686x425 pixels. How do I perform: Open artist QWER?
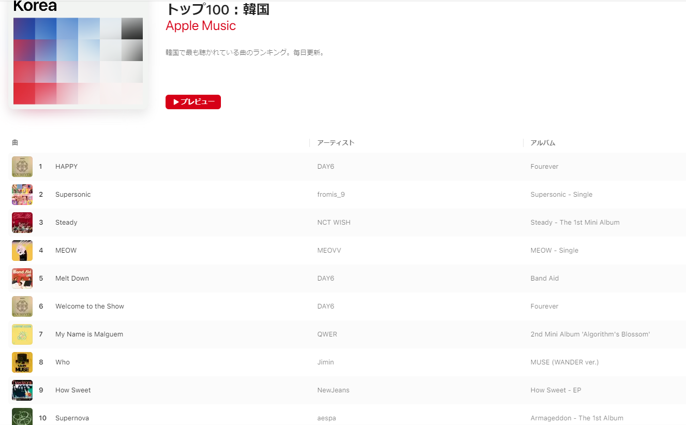(327, 334)
